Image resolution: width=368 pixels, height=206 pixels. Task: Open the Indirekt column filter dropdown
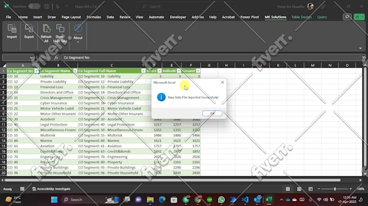179,71
